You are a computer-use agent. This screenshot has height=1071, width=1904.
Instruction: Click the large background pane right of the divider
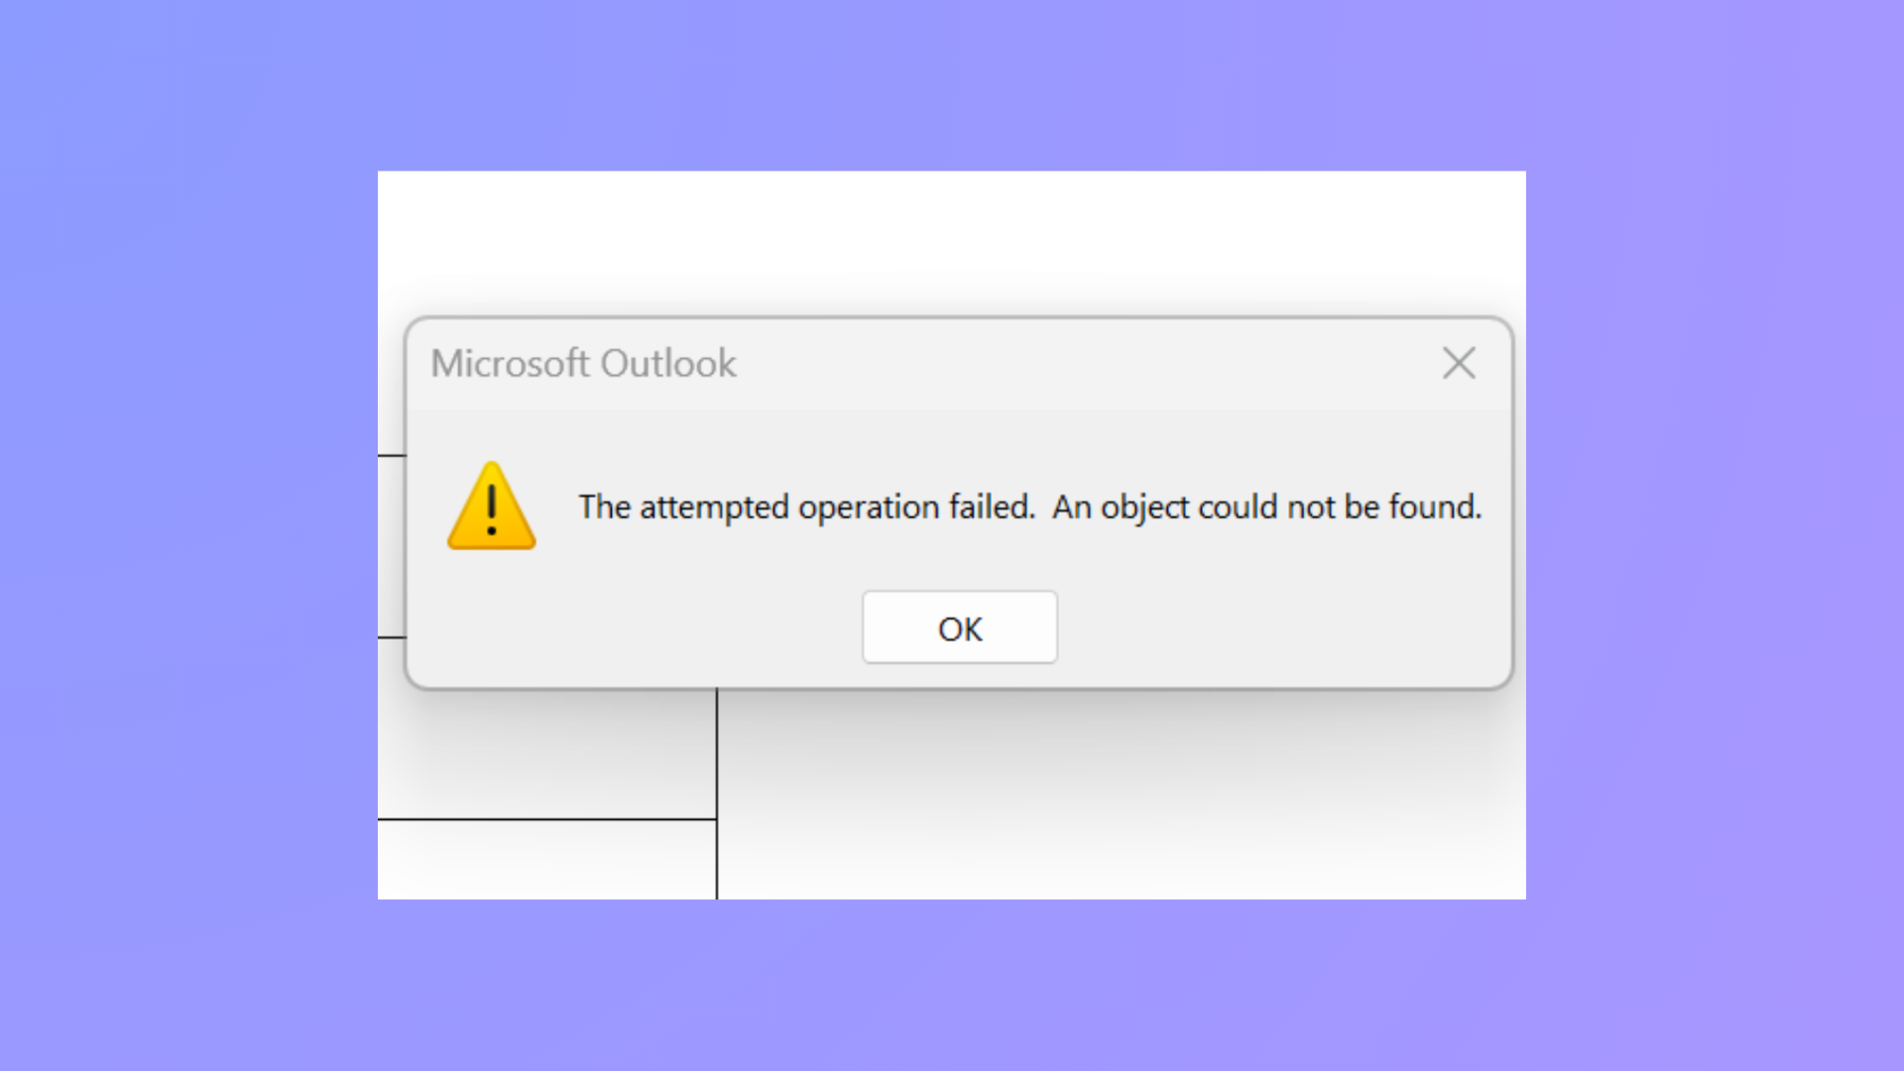[x=1121, y=793]
